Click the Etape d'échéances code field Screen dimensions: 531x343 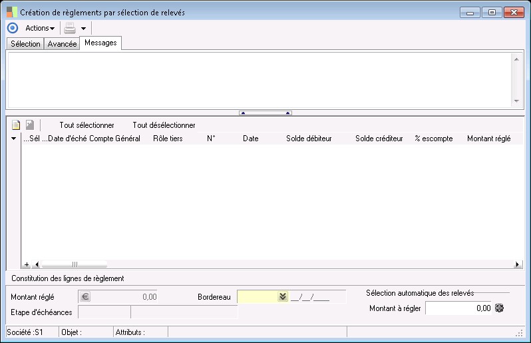point(104,312)
